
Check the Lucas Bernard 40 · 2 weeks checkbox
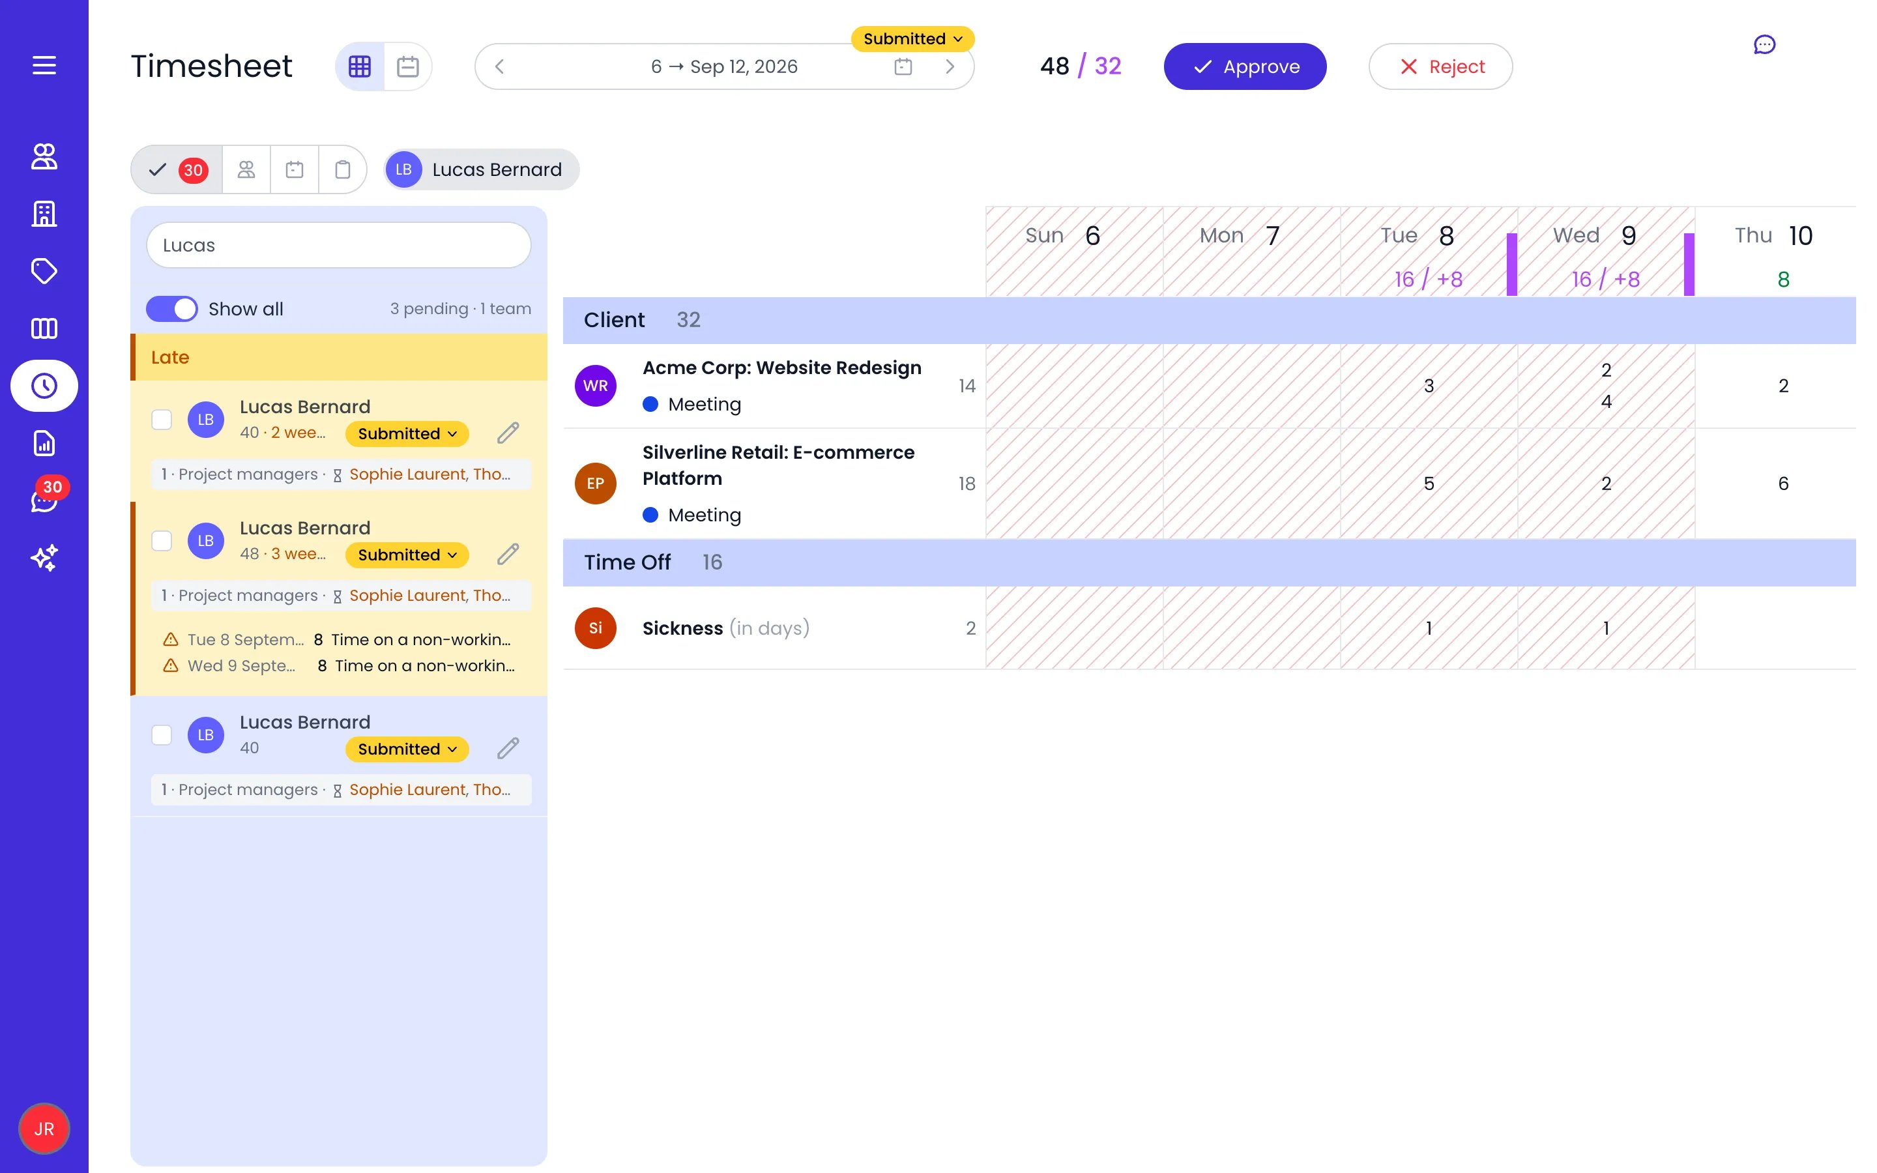point(162,420)
